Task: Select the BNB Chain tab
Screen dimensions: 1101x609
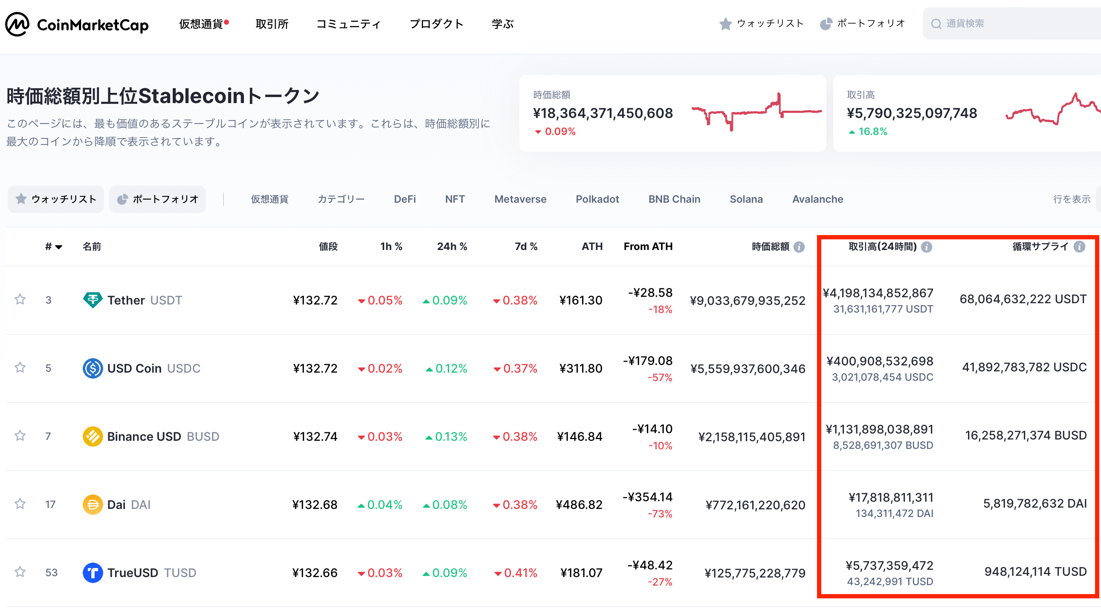Action: (x=674, y=199)
